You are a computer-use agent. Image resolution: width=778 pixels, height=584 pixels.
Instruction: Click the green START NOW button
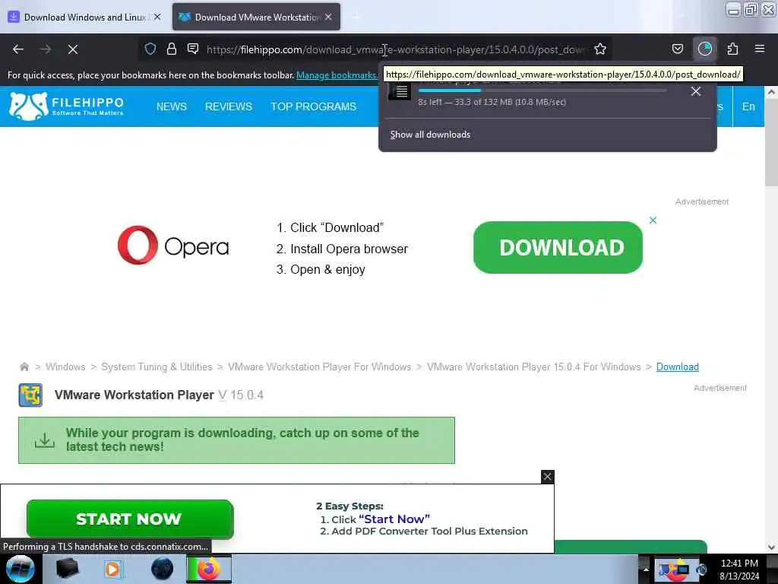pyautogui.click(x=130, y=519)
